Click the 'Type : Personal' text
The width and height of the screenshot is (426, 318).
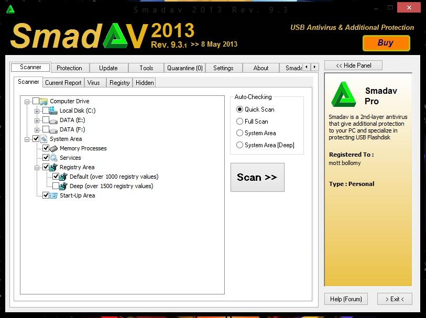[x=352, y=184]
